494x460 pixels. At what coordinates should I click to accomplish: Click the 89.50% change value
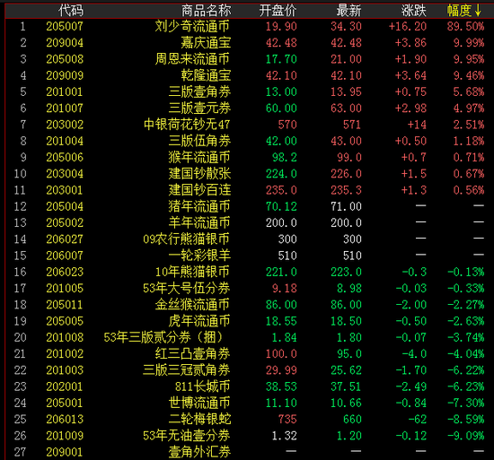(465, 26)
